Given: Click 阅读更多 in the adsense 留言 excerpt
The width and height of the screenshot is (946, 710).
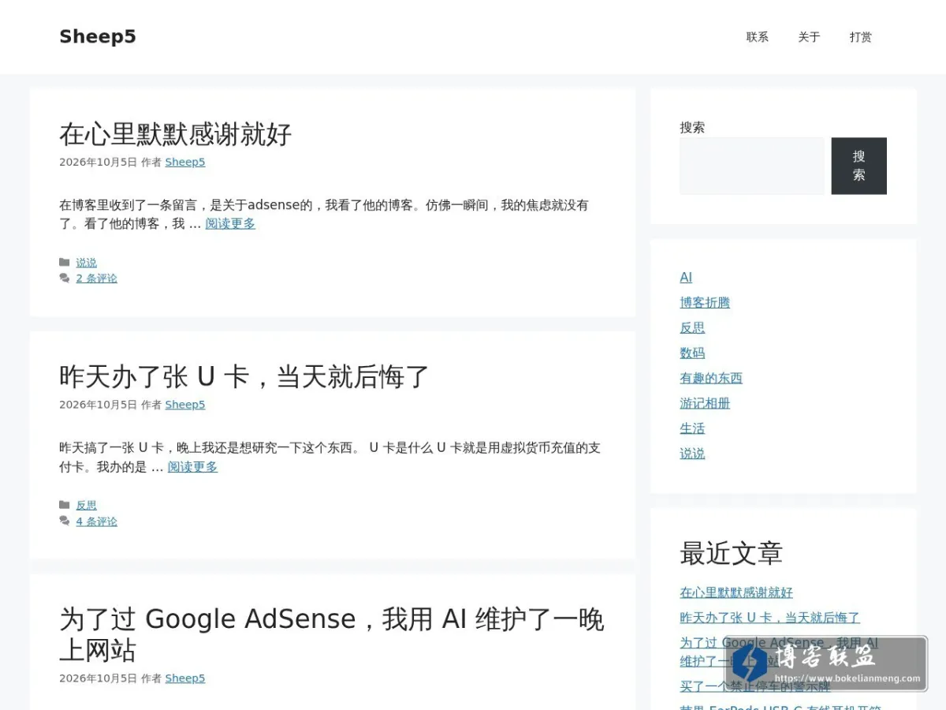Looking at the screenshot, I should pyautogui.click(x=230, y=224).
